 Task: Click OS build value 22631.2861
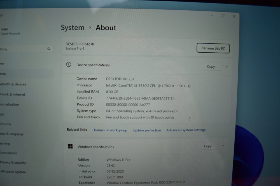click(115, 177)
